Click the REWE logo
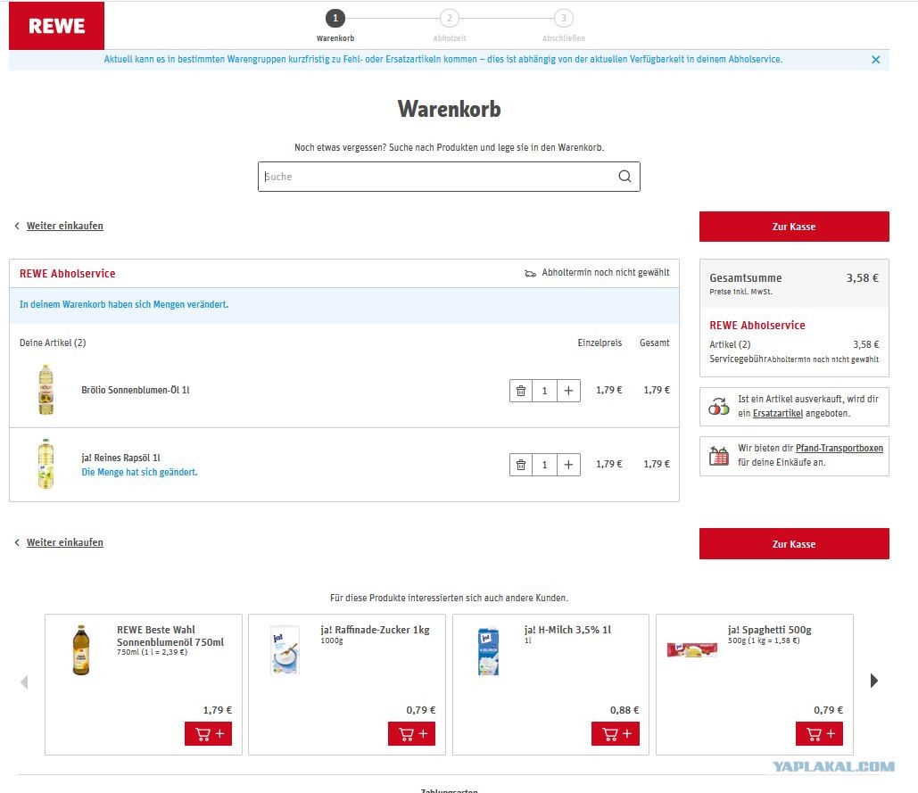This screenshot has height=793, width=918. pos(57,26)
